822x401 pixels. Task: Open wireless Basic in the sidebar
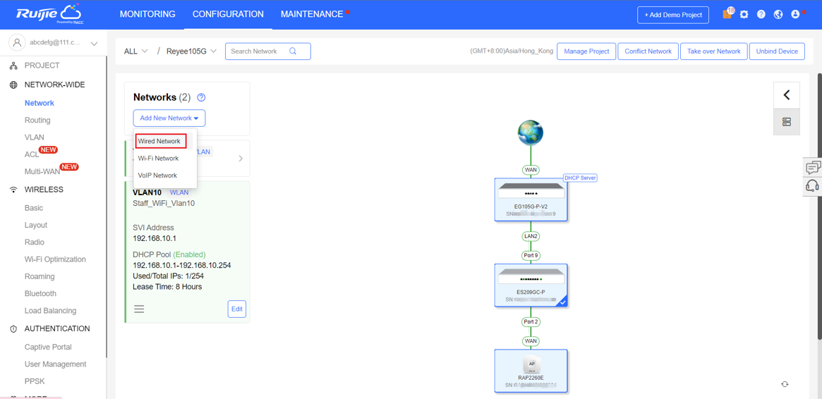(x=34, y=208)
